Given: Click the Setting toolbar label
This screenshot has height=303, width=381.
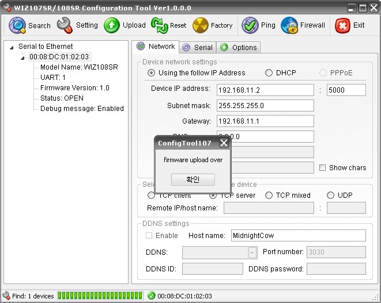Looking at the screenshot, I should [x=87, y=25].
